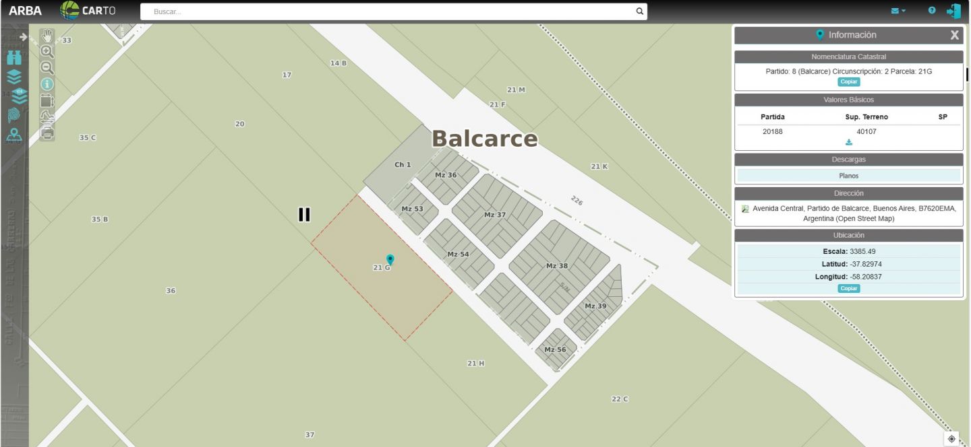Close the Información panel
971x447 pixels.
coord(954,35)
